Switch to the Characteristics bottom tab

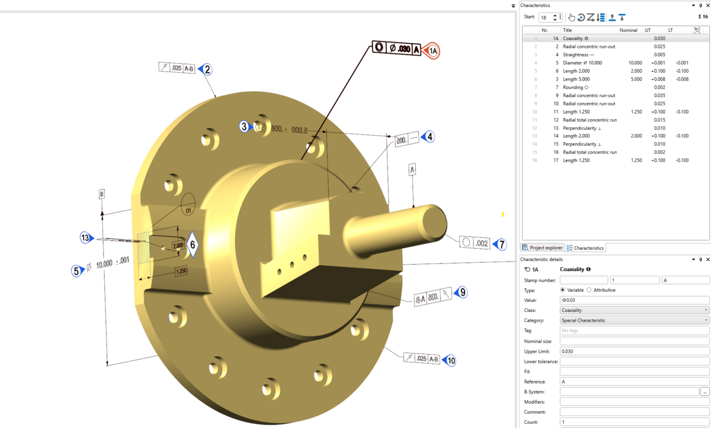585,247
